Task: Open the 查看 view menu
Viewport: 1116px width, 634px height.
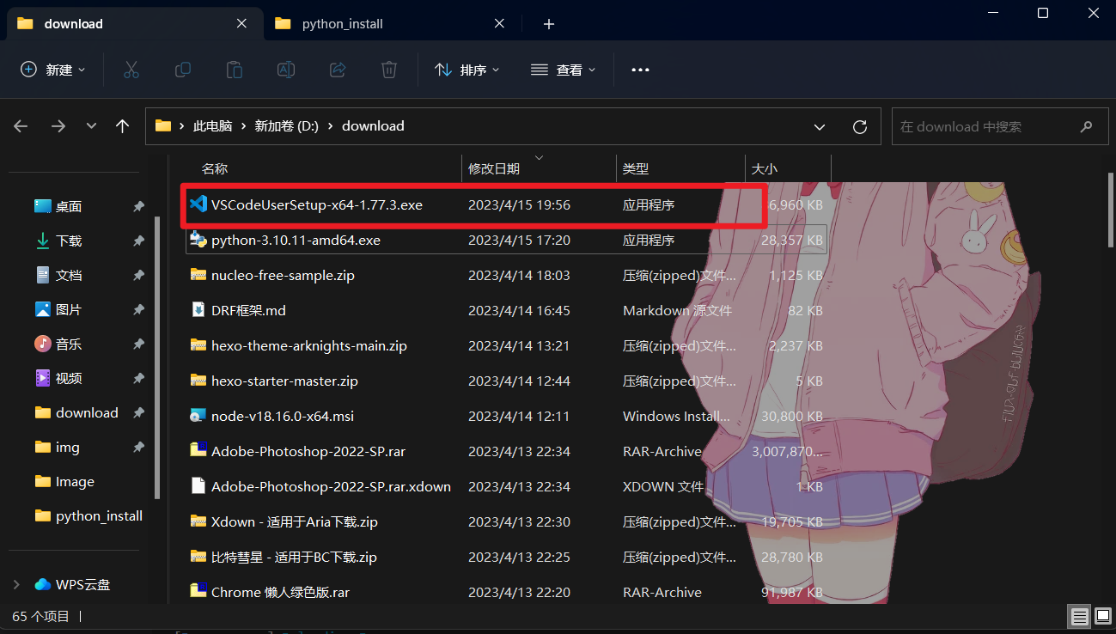Action: point(564,70)
